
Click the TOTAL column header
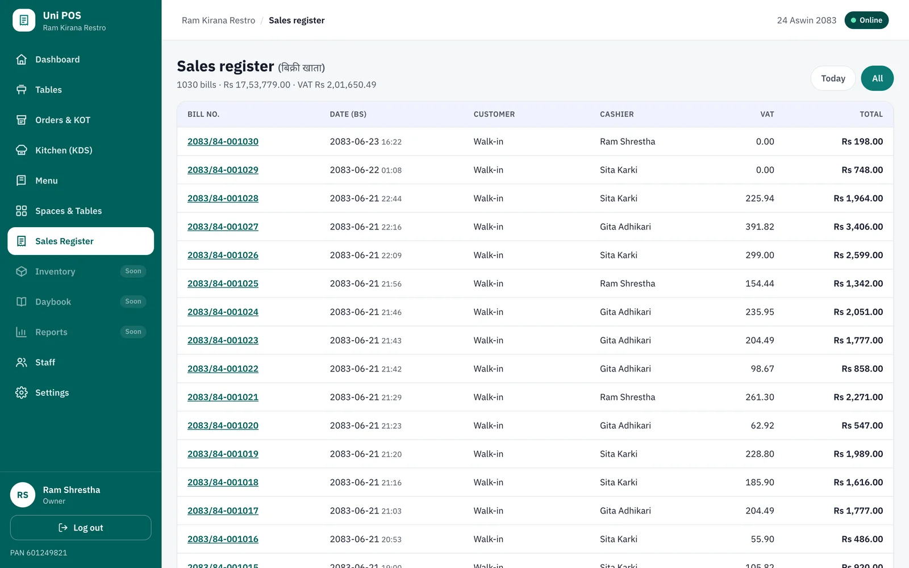point(871,114)
